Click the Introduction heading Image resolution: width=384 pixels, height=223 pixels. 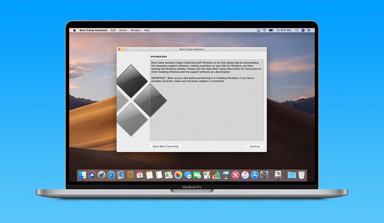(x=159, y=56)
